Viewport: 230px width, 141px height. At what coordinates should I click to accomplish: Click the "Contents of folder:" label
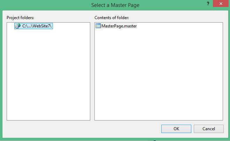112,17
